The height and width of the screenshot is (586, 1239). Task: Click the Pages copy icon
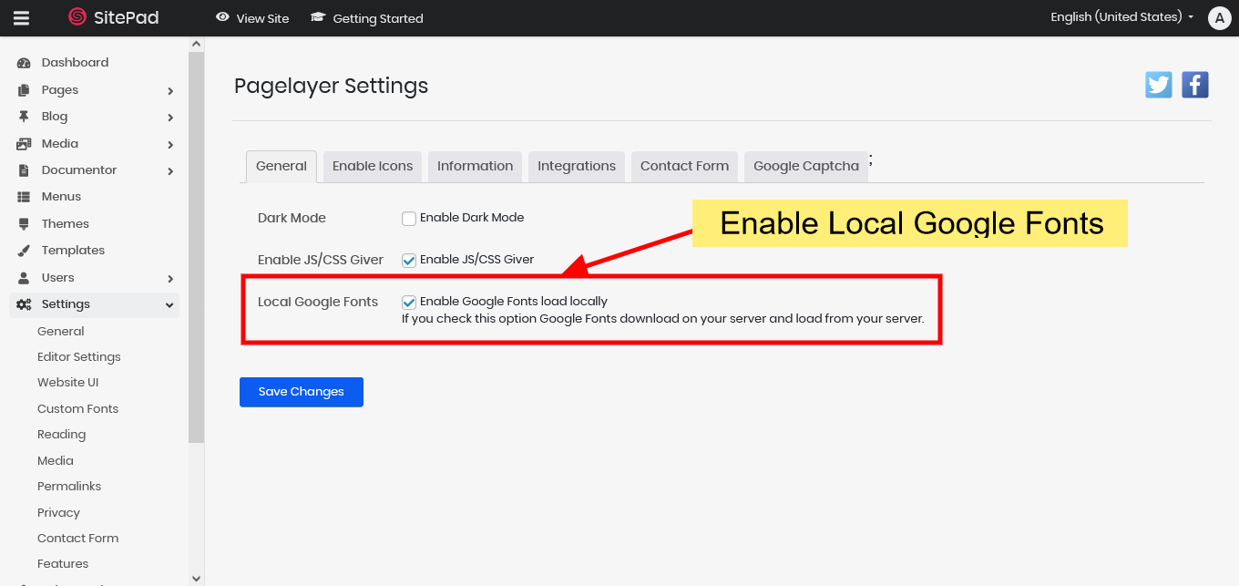click(24, 90)
